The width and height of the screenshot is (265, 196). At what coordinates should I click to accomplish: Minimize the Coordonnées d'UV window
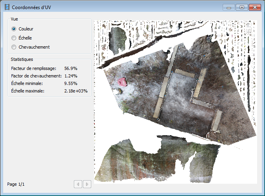coord(229,8)
